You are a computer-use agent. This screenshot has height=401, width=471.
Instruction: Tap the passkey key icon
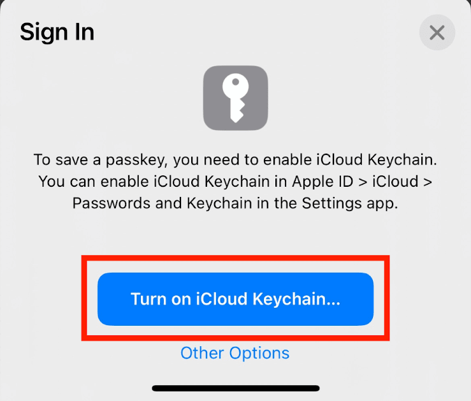click(x=235, y=98)
